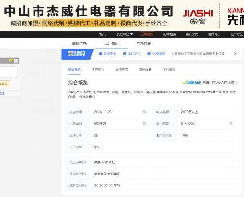Viewport: 244px width, 197px height.
Task: Click the 交易保障 check mark item
Action: (156, 54)
